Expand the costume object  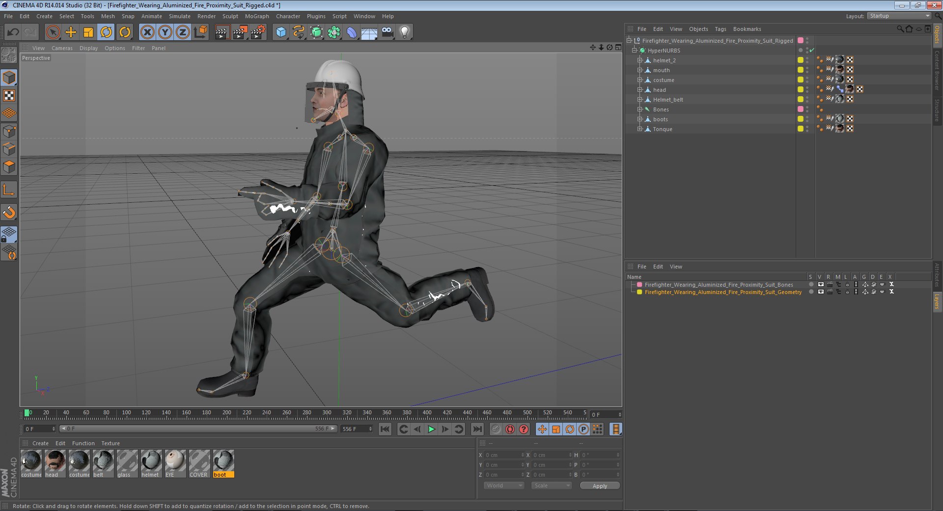point(640,80)
